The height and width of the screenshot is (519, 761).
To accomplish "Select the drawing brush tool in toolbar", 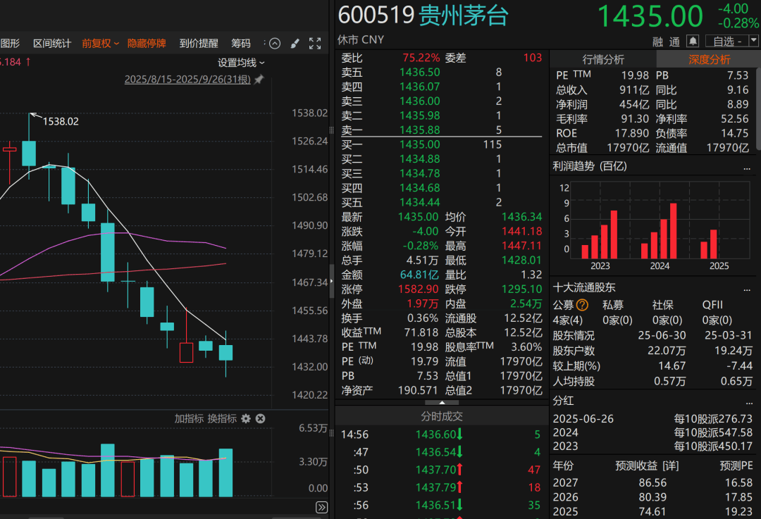I will click(x=295, y=43).
